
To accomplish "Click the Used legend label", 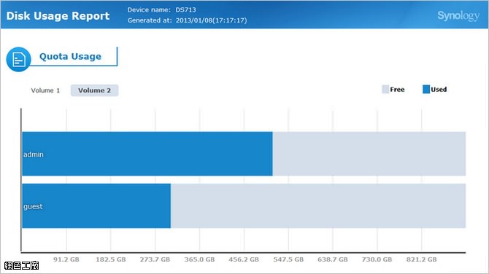I will [439, 90].
